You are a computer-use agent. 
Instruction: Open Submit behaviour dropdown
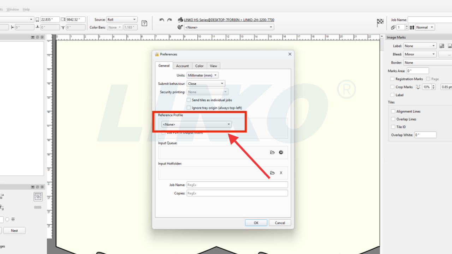pyautogui.click(x=206, y=84)
